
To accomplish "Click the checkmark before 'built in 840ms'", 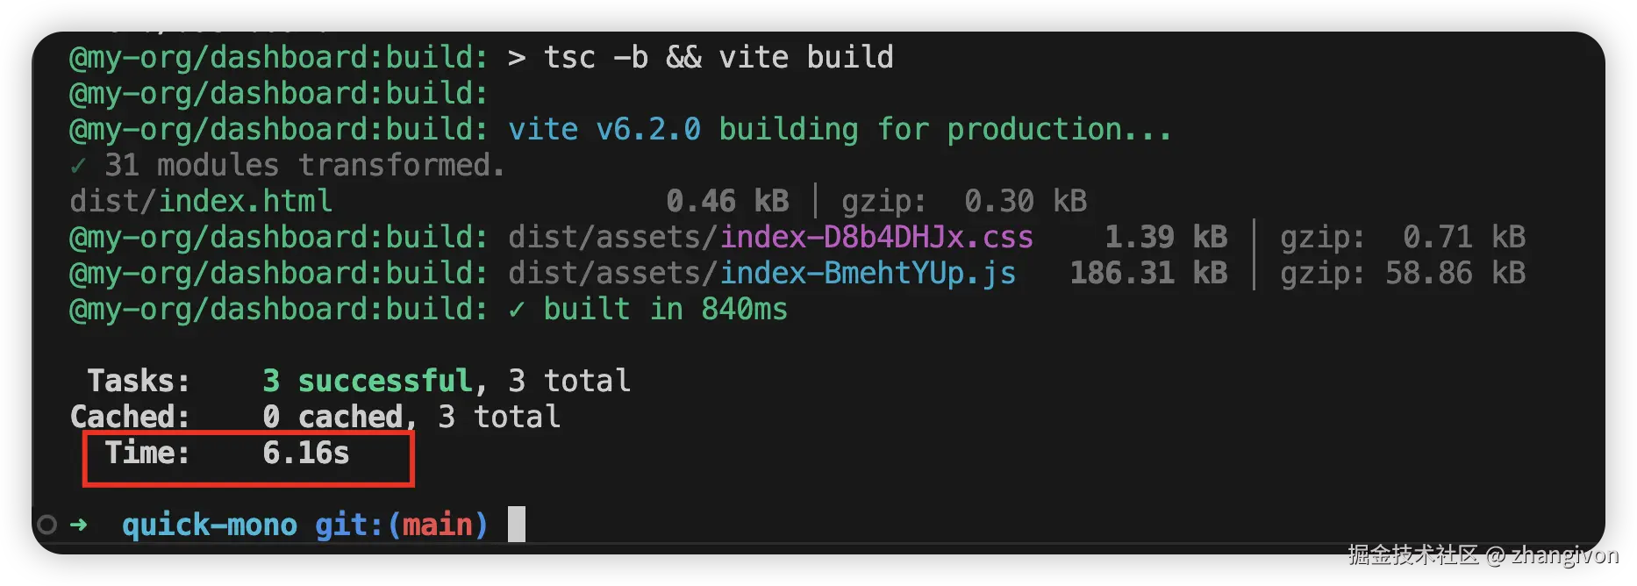I will click(x=517, y=310).
